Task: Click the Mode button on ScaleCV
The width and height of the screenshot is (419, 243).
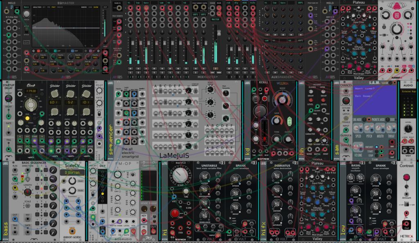Action: [x=81, y=190]
